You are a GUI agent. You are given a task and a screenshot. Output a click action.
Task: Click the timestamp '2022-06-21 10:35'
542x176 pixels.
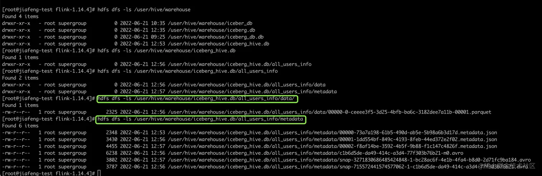point(142,23)
